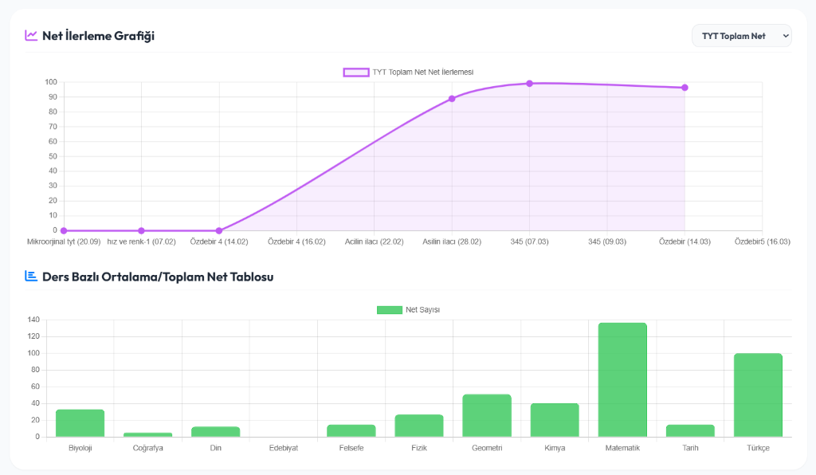Open the TYT Toplam Net dropdown
The height and width of the screenshot is (475, 816).
[x=742, y=36]
